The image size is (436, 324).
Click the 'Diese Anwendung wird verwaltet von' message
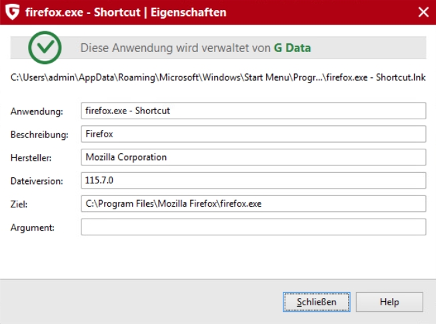click(175, 48)
